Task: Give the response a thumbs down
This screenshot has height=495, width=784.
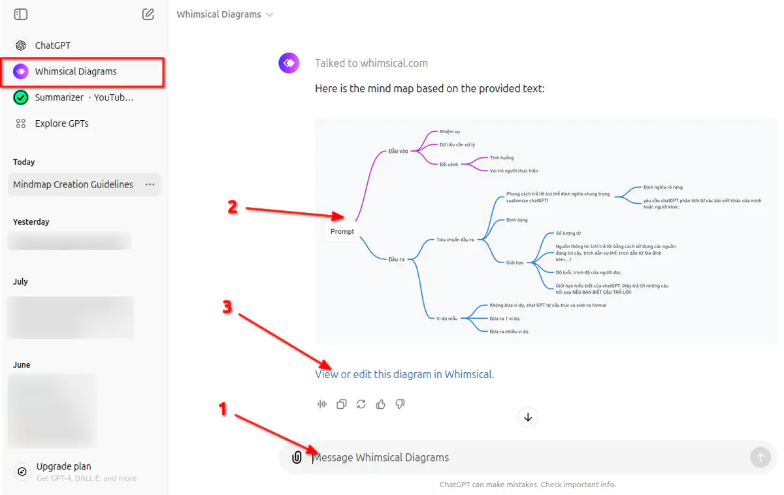Action: [400, 404]
